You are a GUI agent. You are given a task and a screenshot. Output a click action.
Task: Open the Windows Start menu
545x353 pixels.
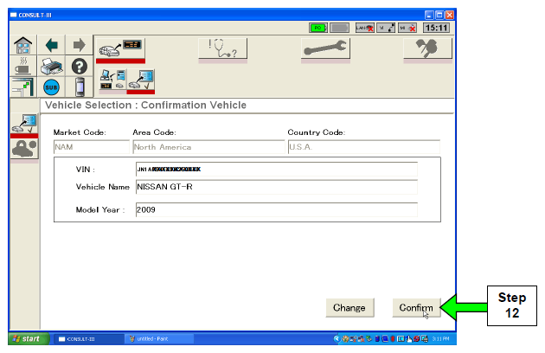click(x=26, y=337)
